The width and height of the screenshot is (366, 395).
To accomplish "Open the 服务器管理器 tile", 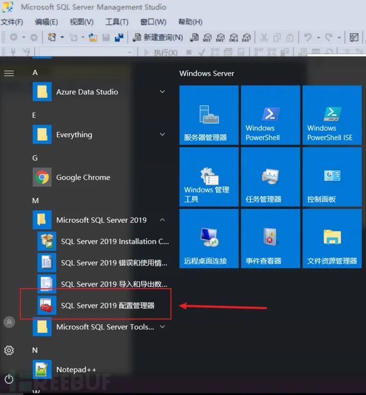I will pyautogui.click(x=209, y=115).
